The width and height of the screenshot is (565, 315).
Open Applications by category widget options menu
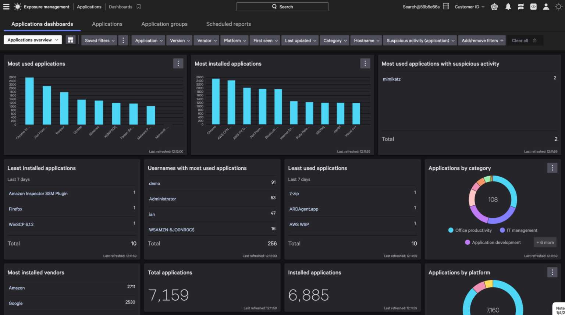[x=552, y=168]
